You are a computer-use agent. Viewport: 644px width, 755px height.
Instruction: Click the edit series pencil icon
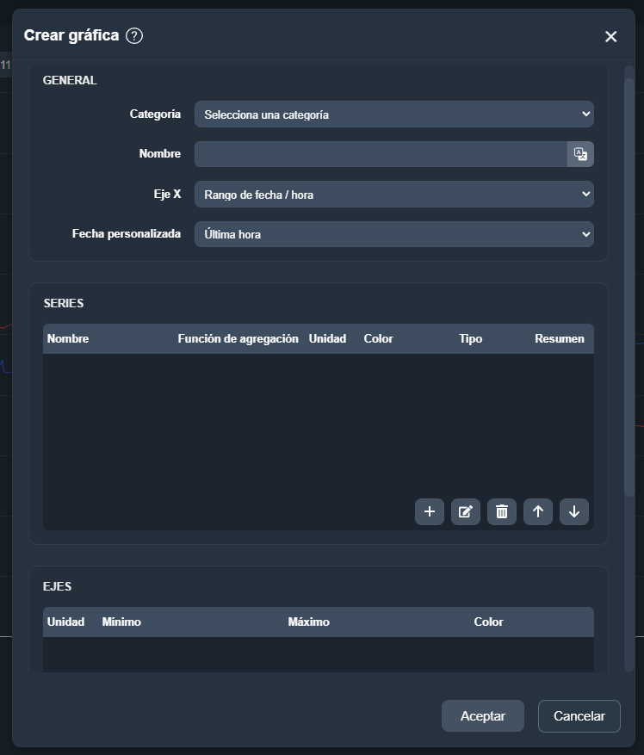466,511
